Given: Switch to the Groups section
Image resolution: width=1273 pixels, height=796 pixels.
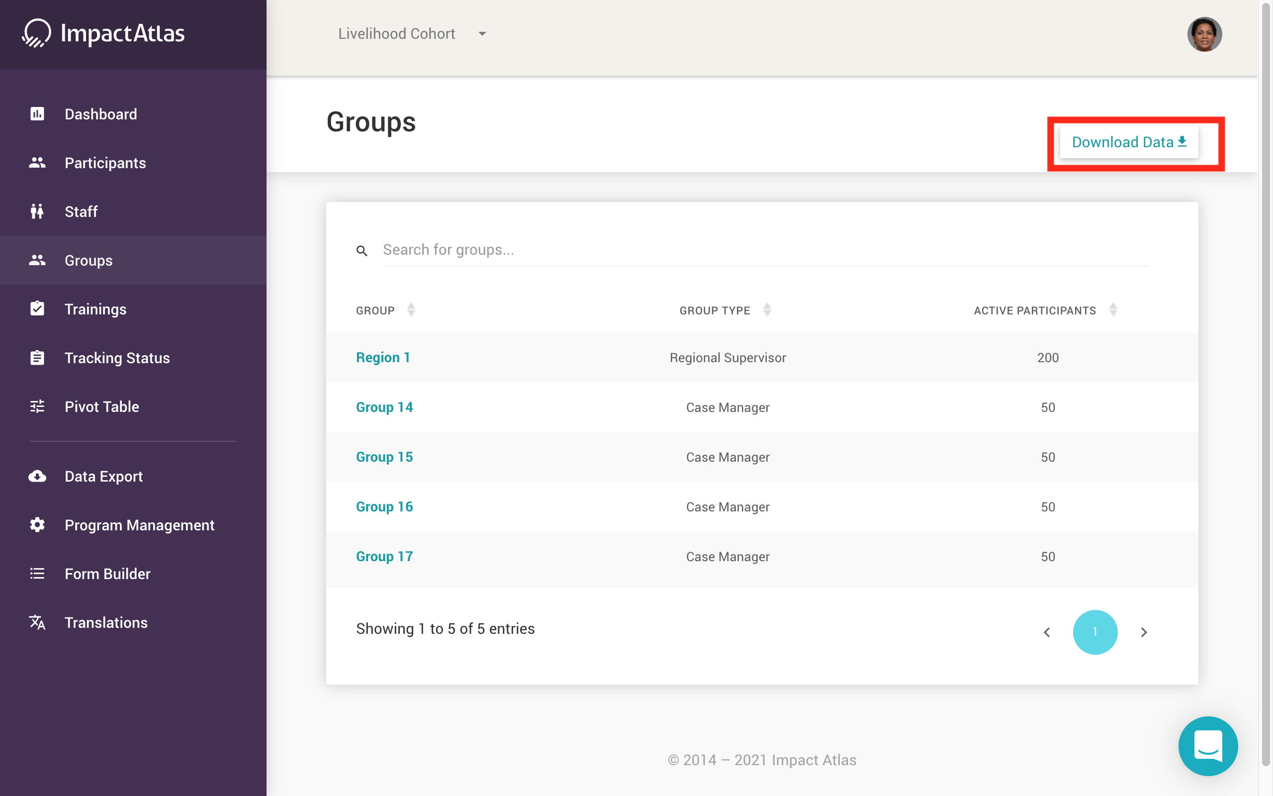Looking at the screenshot, I should tap(89, 260).
